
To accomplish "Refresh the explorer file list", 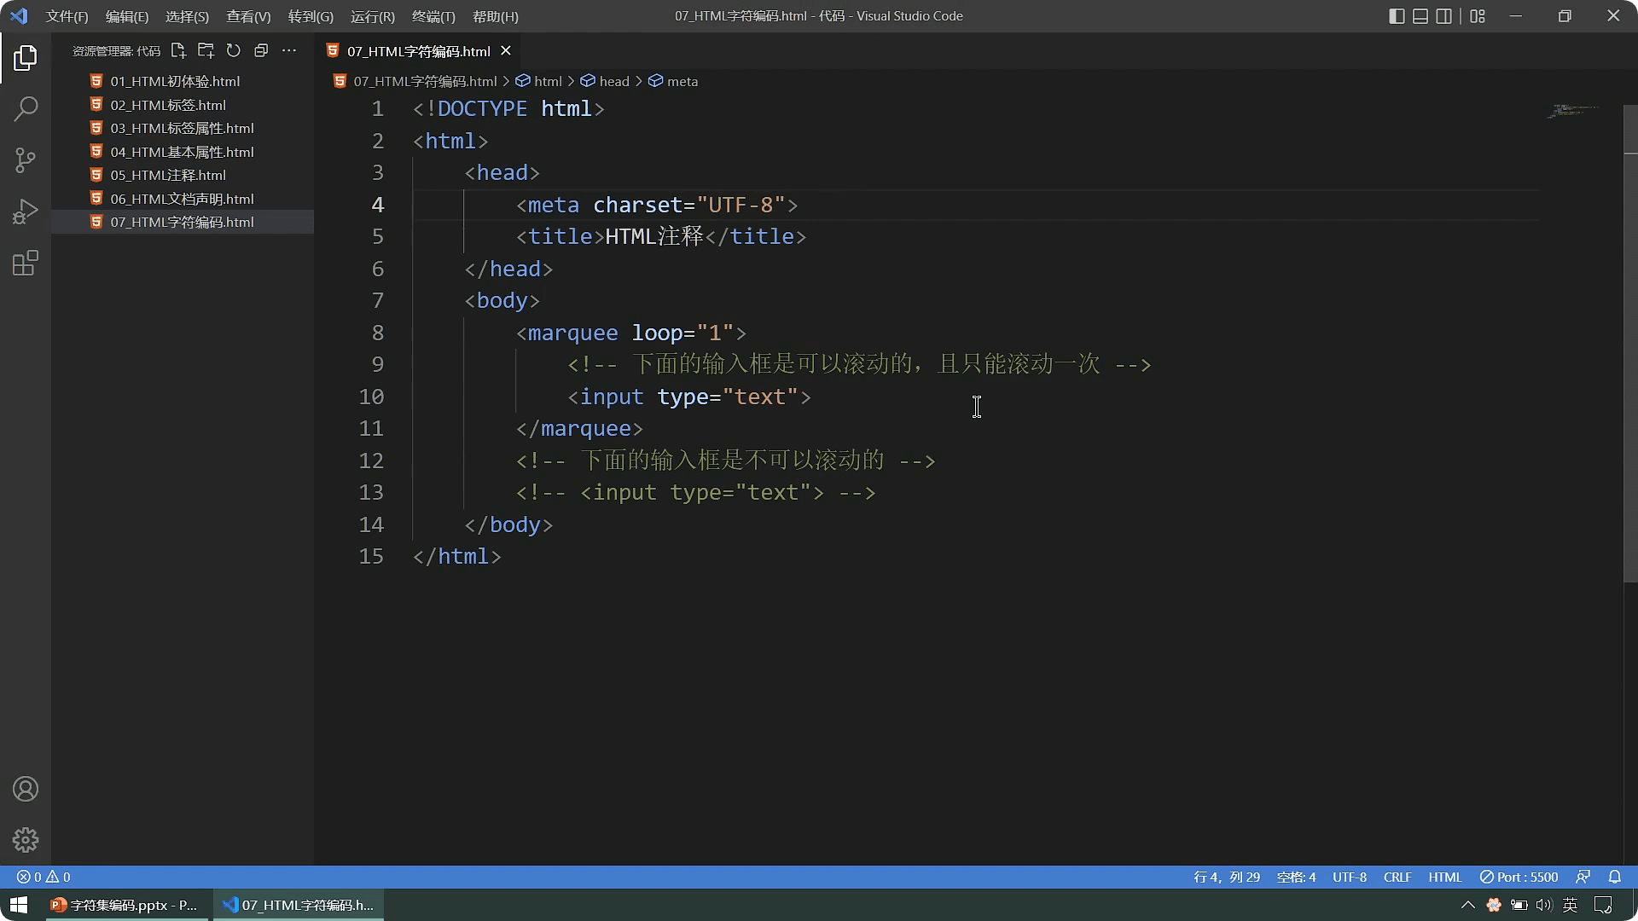I will pos(234,51).
